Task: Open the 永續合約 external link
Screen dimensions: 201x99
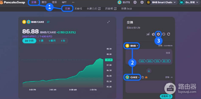Action: [94, 9]
